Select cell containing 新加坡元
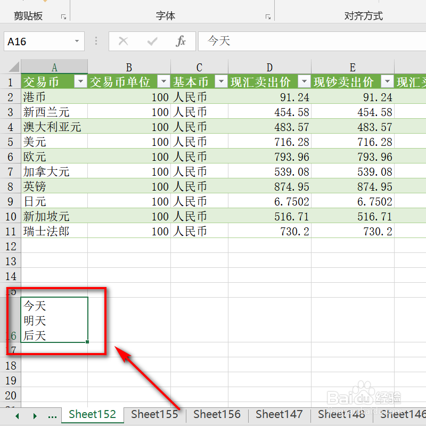The height and width of the screenshot is (426, 426). click(54, 217)
